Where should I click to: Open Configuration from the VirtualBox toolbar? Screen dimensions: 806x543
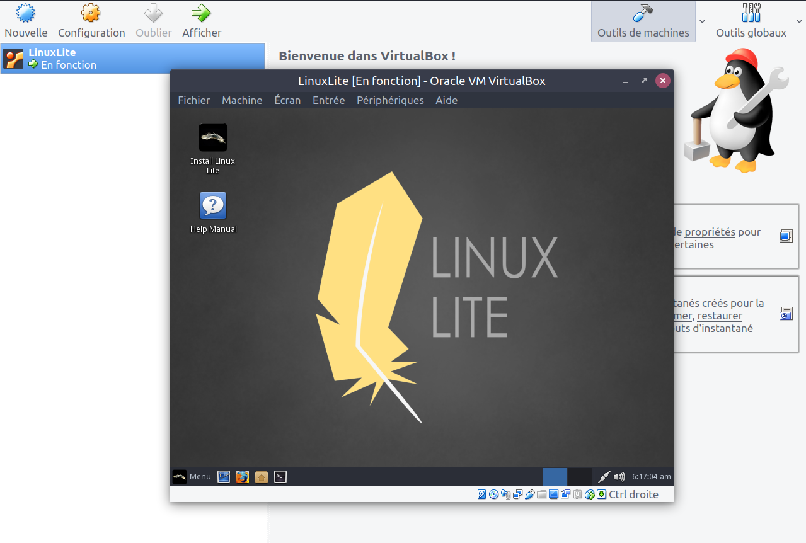tap(91, 13)
